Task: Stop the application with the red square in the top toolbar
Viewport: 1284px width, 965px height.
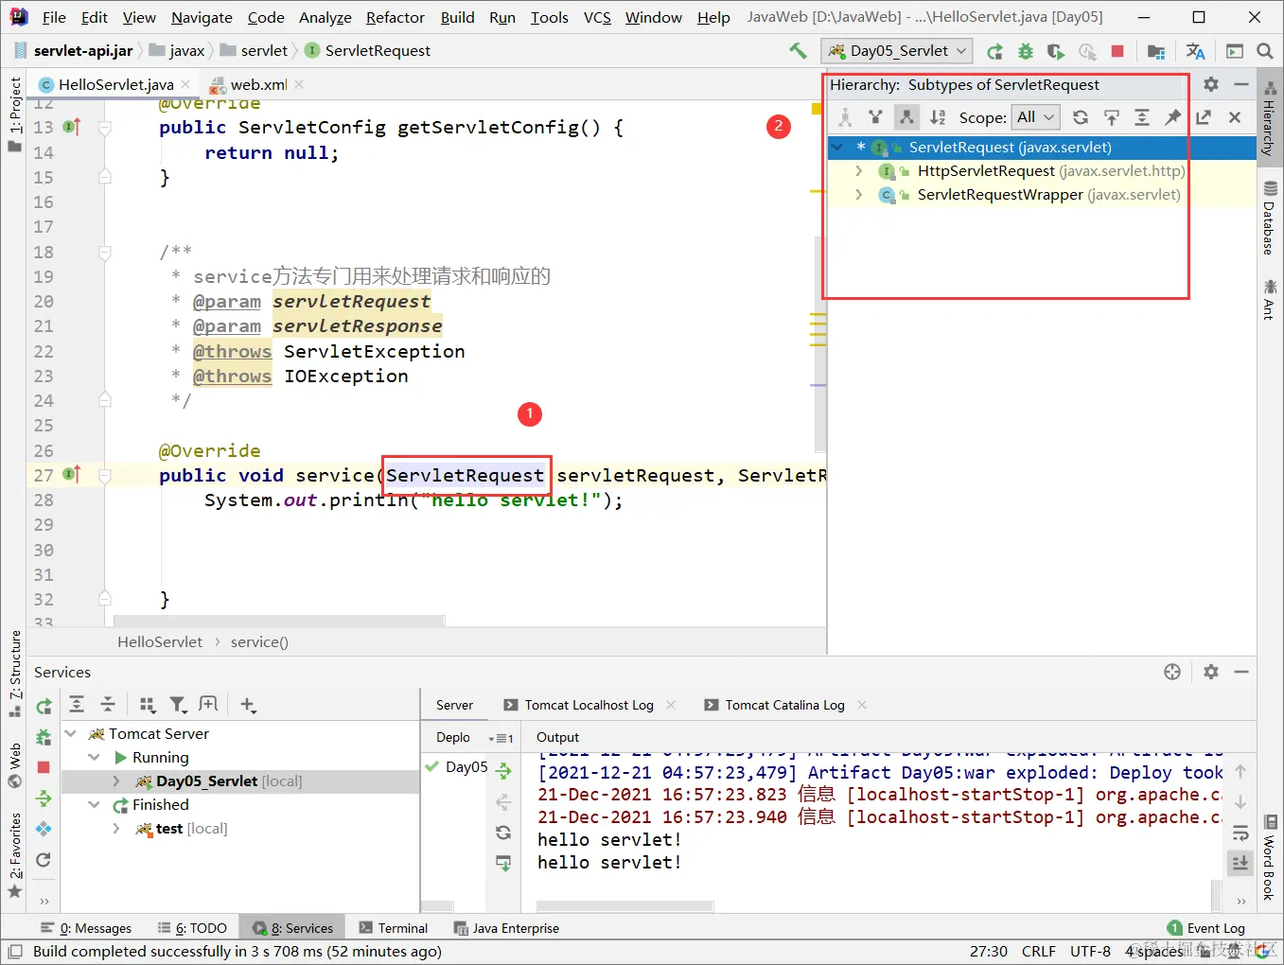Action: pos(1117,51)
